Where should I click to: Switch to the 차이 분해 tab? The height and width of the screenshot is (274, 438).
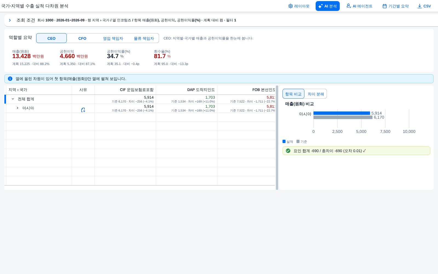point(316,94)
